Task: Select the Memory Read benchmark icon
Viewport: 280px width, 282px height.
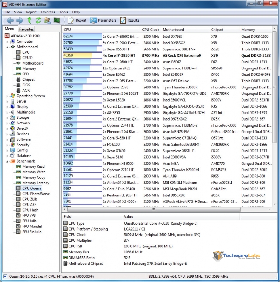Action: click(18, 166)
